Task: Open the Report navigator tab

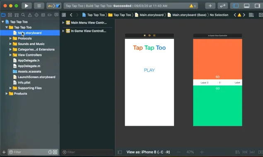Action: tap(56, 15)
